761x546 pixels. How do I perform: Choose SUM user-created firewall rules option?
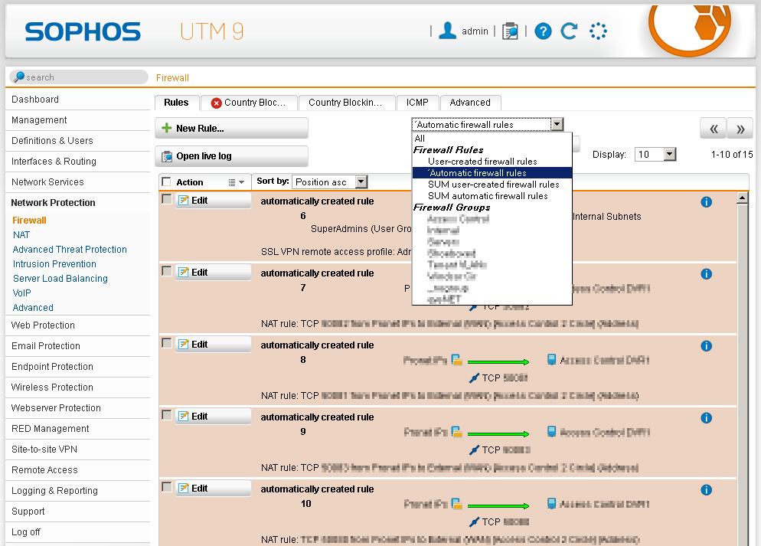coord(492,185)
